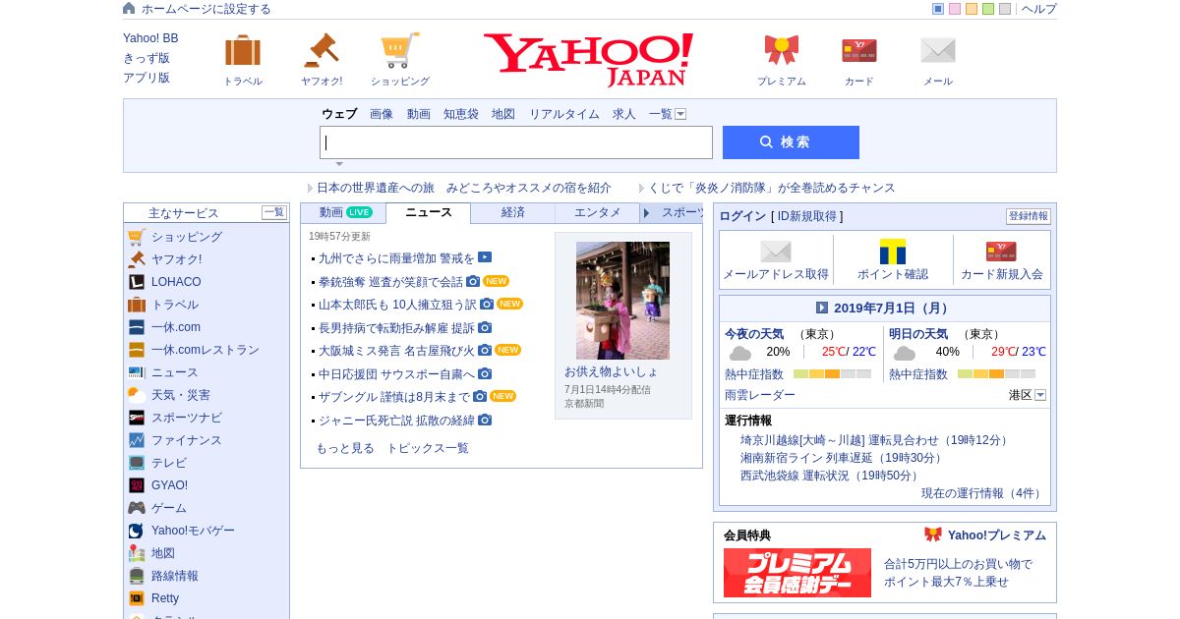Click プレミアム会員感謝デー banner
Screen dimensions: 1180x619
pyautogui.click(x=797, y=573)
